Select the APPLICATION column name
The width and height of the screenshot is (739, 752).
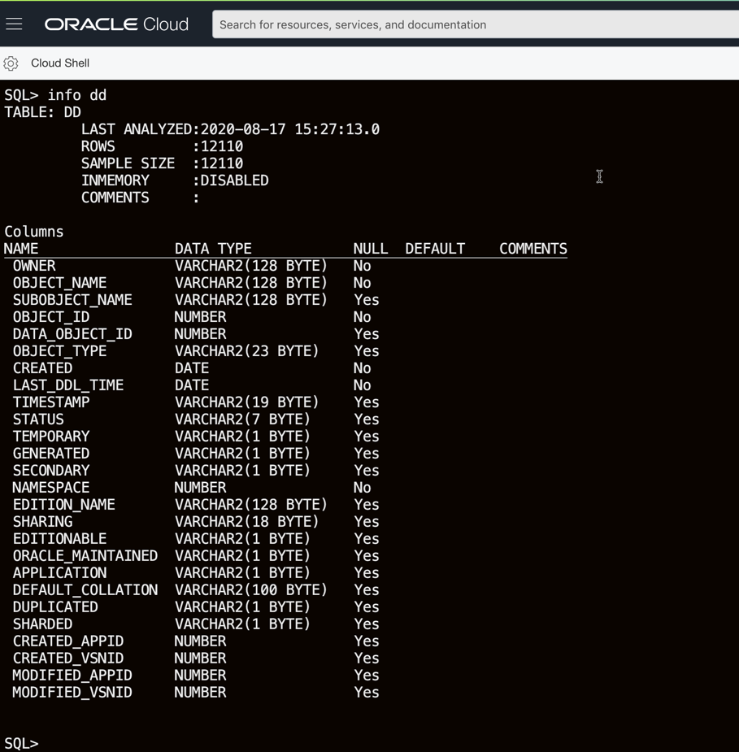(x=59, y=572)
